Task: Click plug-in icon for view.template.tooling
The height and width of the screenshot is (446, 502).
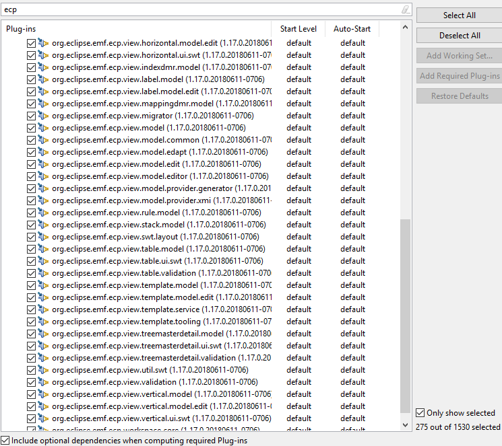Action: [x=43, y=322]
